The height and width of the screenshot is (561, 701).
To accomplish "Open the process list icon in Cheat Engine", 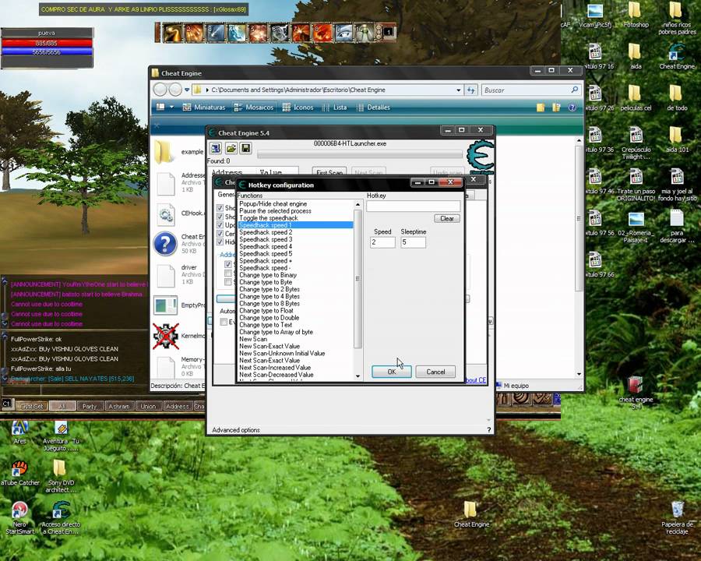I will point(216,148).
